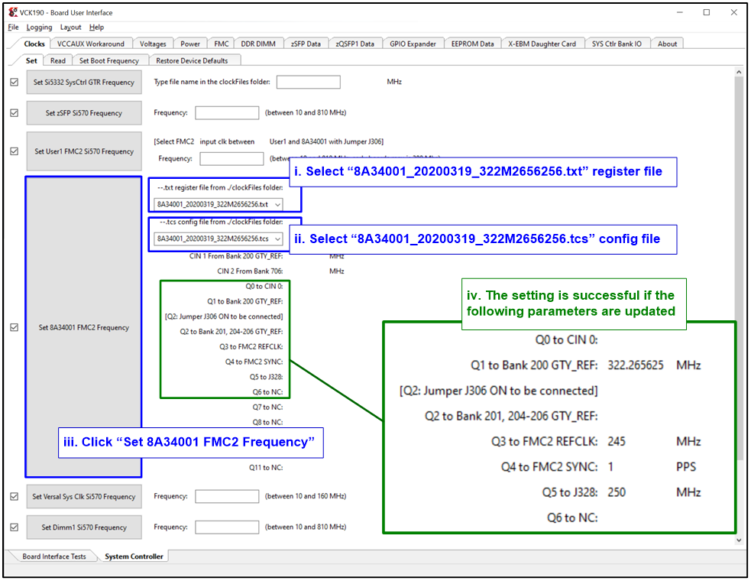Open the Restore Device Defaults sub-tab
This screenshot has height=581, width=751.
tap(192, 61)
